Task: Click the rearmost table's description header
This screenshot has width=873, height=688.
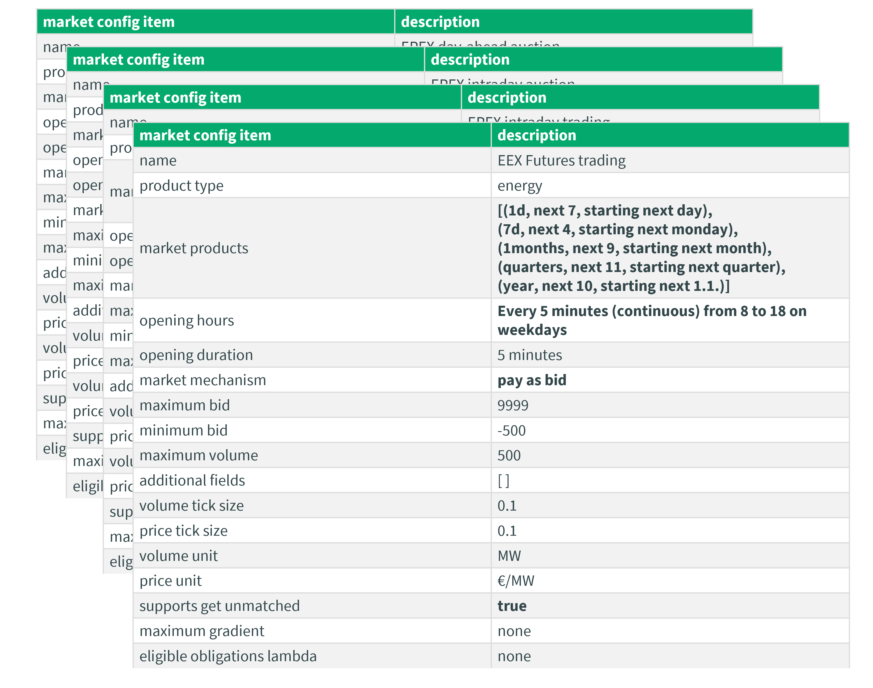Action: 440,22
